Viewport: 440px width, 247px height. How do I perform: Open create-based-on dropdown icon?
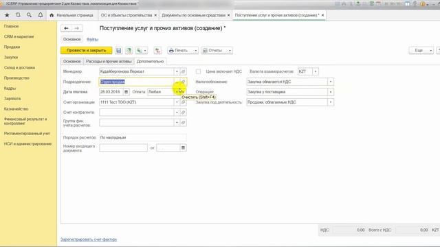pos(142,50)
